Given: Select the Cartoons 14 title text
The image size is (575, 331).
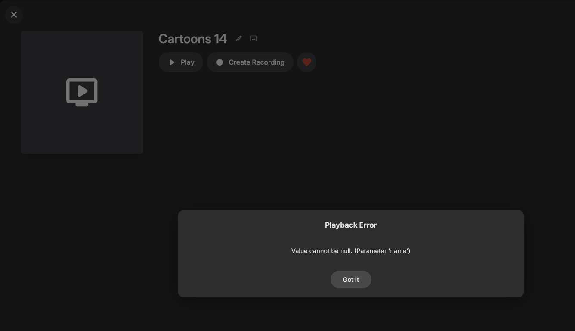Looking at the screenshot, I should coord(192,39).
